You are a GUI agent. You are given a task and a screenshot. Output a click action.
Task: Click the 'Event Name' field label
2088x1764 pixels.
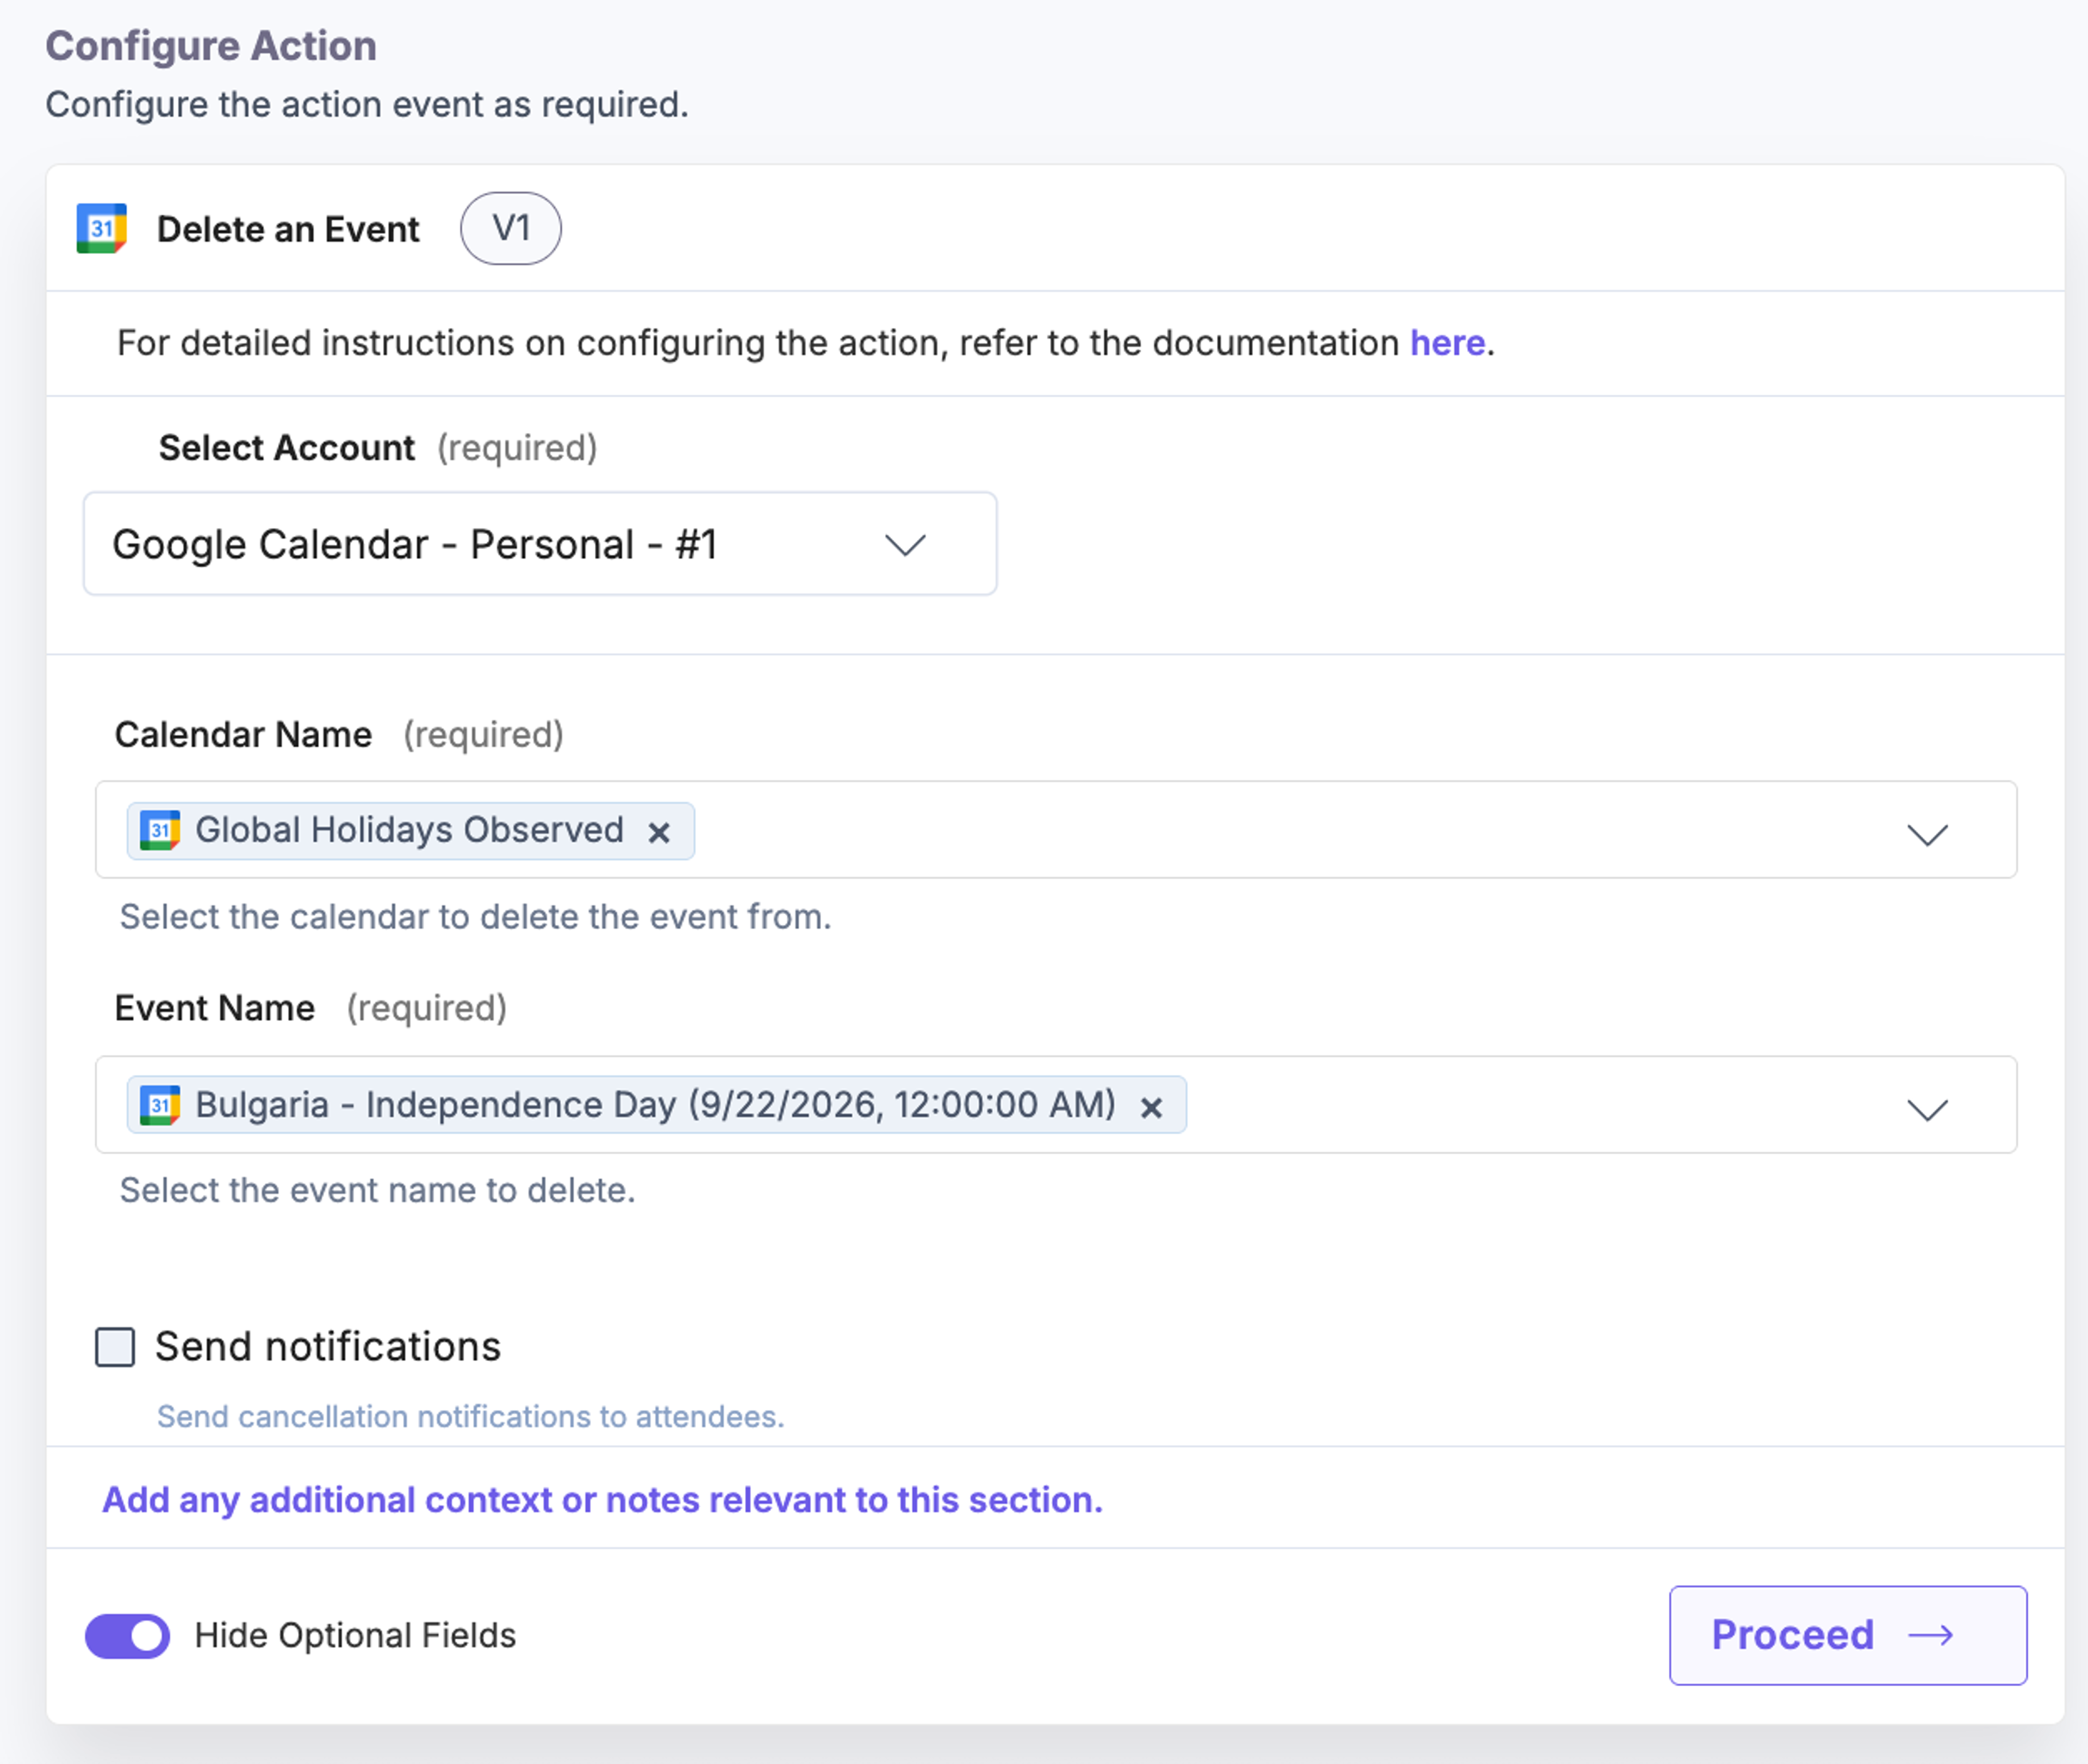click(215, 1008)
